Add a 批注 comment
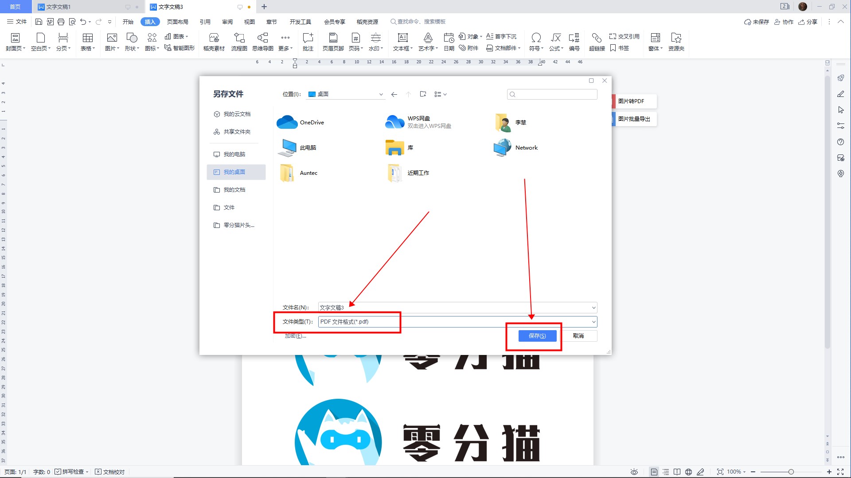The height and width of the screenshot is (478, 851). [308, 42]
